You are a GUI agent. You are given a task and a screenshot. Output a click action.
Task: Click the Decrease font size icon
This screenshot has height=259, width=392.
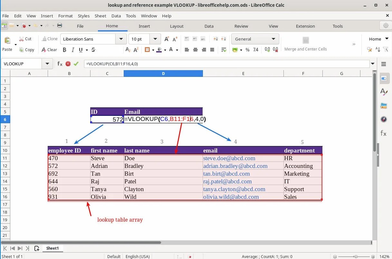tap(175, 39)
